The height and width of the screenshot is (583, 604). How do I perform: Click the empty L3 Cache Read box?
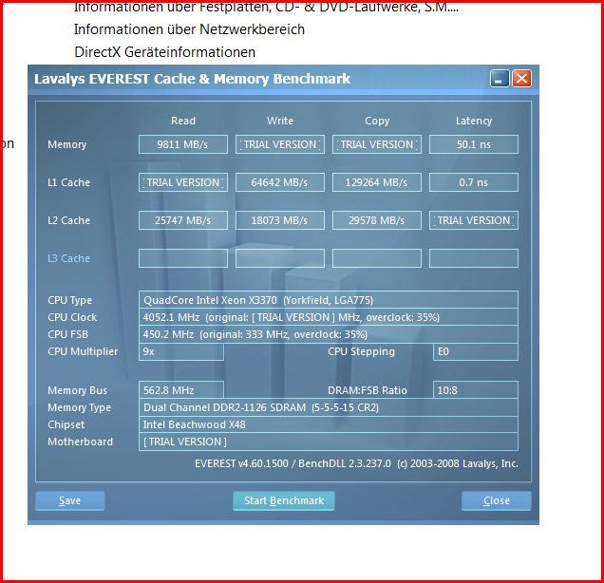tap(183, 258)
